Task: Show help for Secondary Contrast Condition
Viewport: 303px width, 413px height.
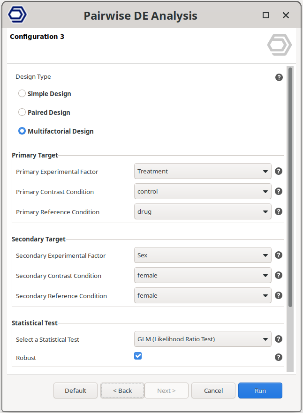Action: 279,276
